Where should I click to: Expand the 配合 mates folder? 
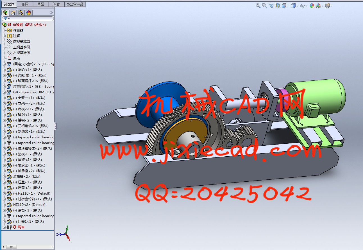pos(4,227)
